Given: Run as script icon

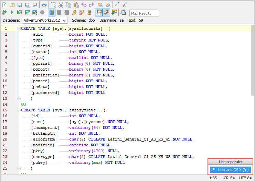Looking at the screenshot, I should (20, 12).
